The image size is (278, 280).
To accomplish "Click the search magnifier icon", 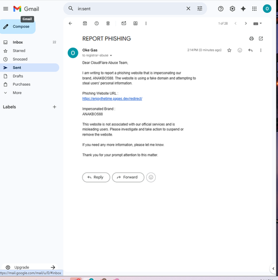I will [71, 8].
